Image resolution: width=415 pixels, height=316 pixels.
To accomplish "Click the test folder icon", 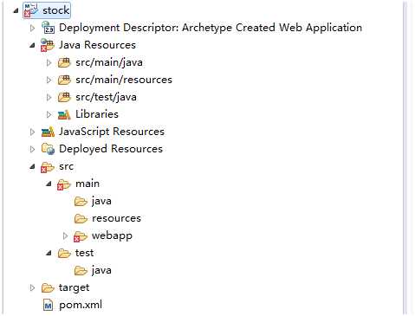I will click(64, 253).
